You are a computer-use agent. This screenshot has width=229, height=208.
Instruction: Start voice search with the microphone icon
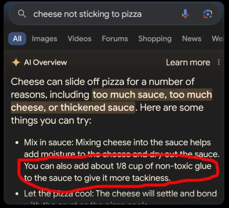pyautogui.click(x=185, y=14)
